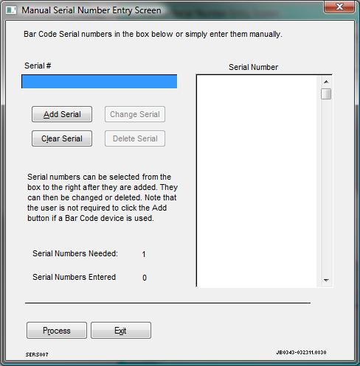Click the Clear Serial button

pyautogui.click(x=62, y=138)
